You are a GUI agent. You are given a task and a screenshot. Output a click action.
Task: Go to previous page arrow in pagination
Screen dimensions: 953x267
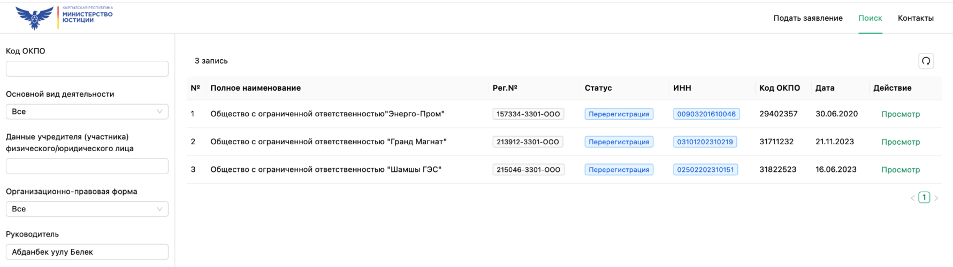pos(912,198)
